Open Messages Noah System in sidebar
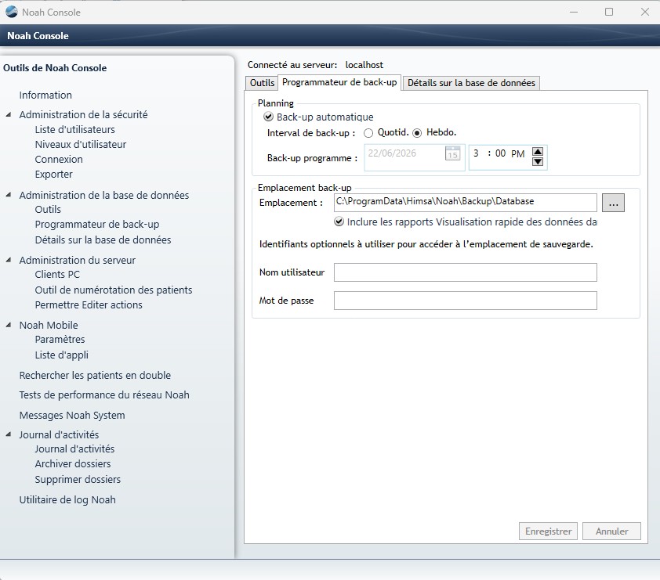Screen dimensions: 660x580 pos(72,416)
